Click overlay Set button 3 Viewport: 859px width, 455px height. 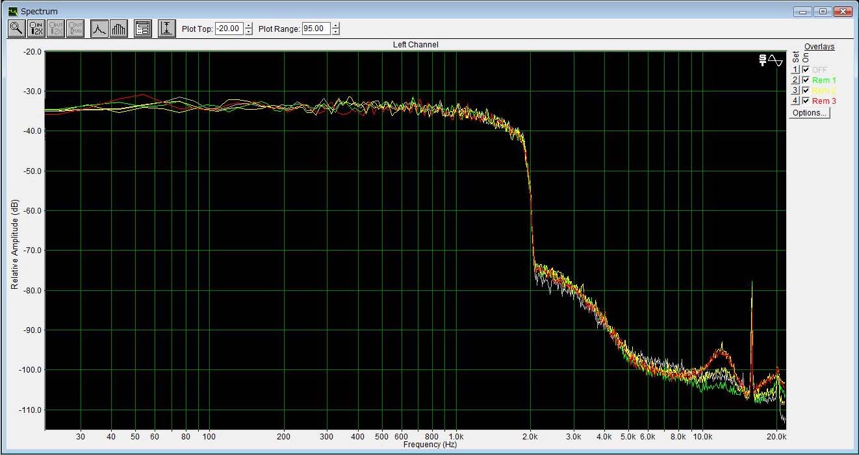click(x=795, y=90)
